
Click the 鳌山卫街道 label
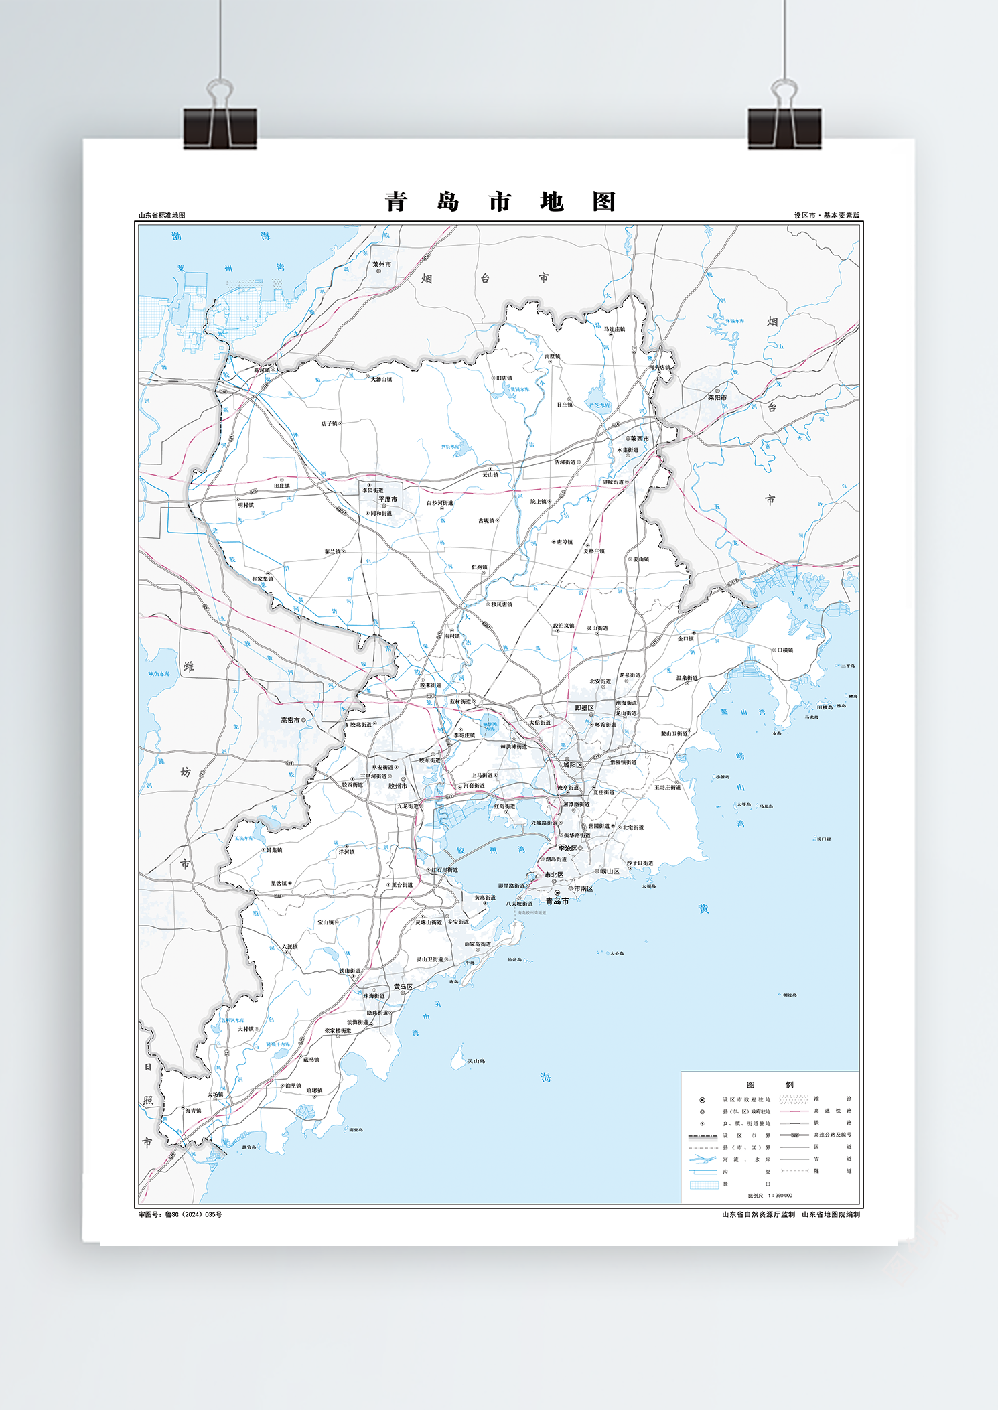click(674, 733)
